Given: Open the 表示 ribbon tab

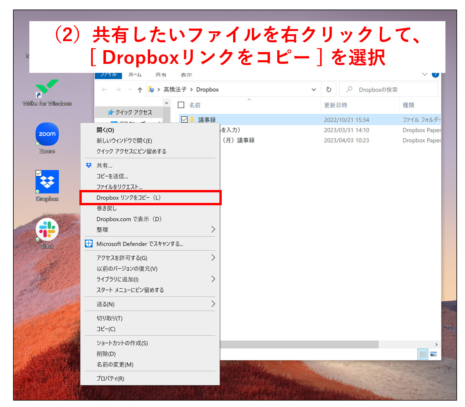Looking at the screenshot, I should click(x=186, y=75).
